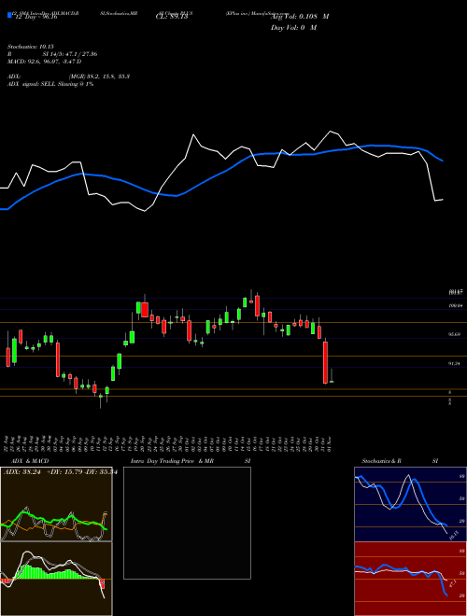
Task: Open the red RSI chart panel
Action: click(410, 579)
